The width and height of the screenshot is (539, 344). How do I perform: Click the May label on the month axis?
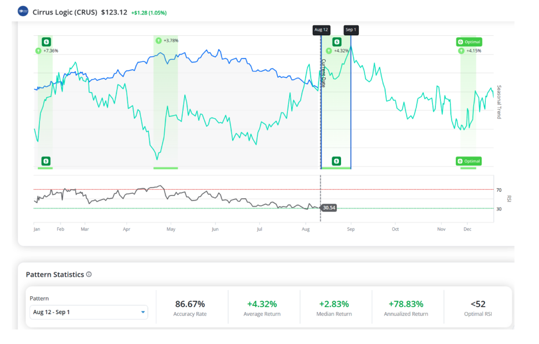pyautogui.click(x=171, y=229)
